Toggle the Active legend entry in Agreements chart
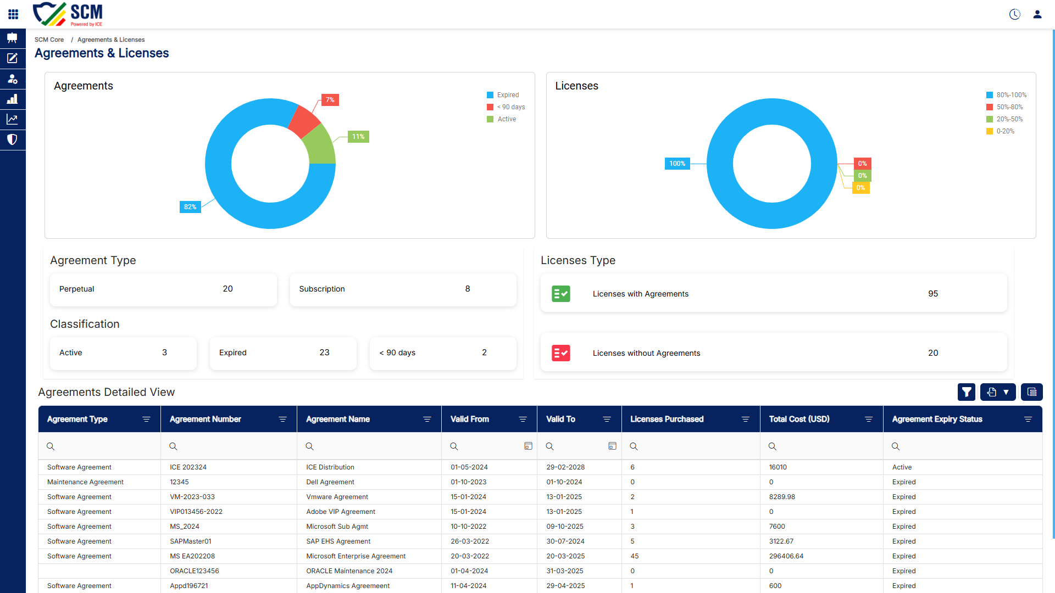 (501, 119)
